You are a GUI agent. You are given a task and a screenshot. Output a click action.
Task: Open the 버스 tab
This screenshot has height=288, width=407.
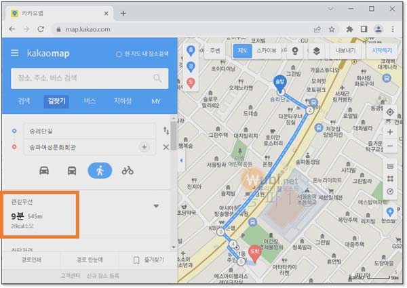pos(90,101)
